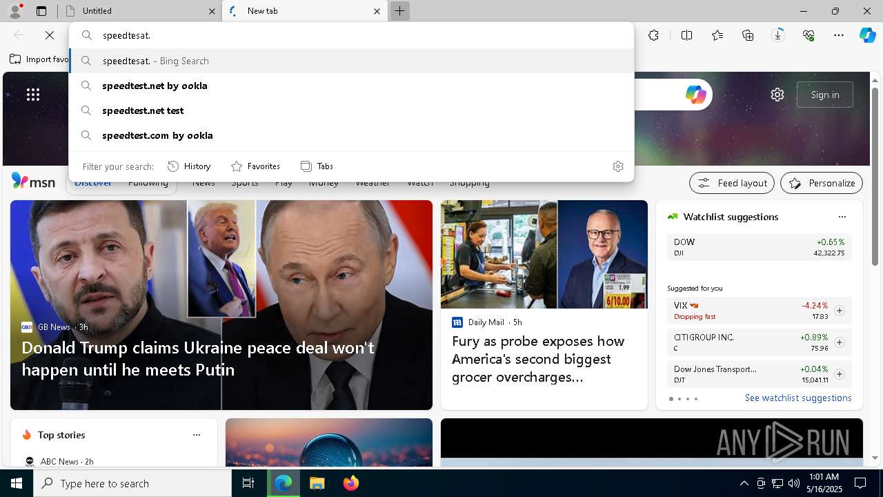This screenshot has width=883, height=497.
Task: Select suggestion 'speedtest.net test'
Action: [x=351, y=110]
